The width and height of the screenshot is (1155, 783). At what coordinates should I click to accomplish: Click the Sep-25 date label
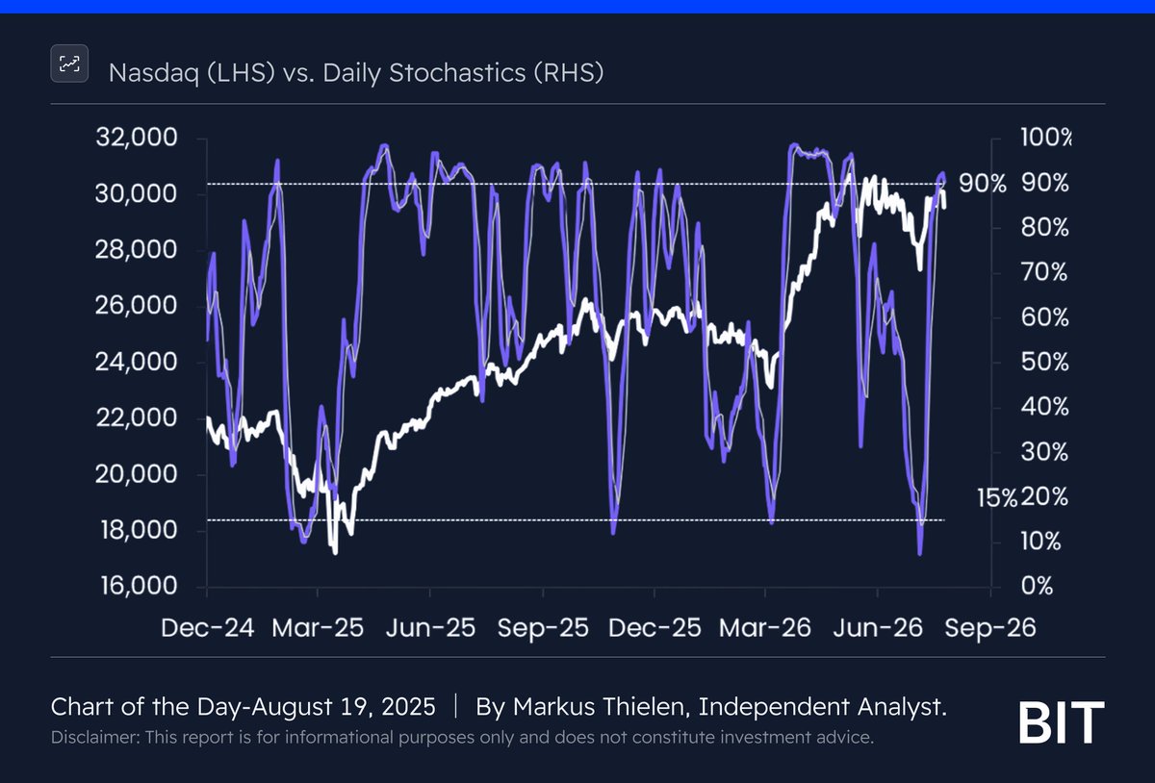[542, 628]
